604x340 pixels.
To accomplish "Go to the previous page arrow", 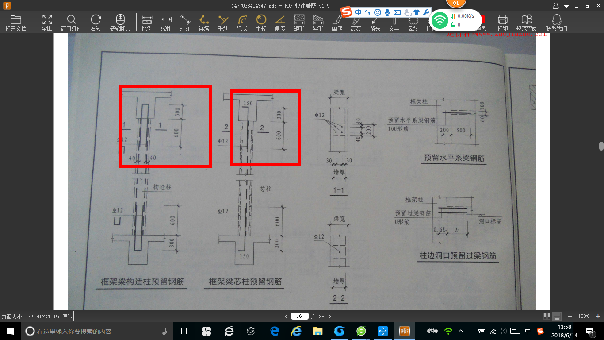I will click(x=286, y=316).
